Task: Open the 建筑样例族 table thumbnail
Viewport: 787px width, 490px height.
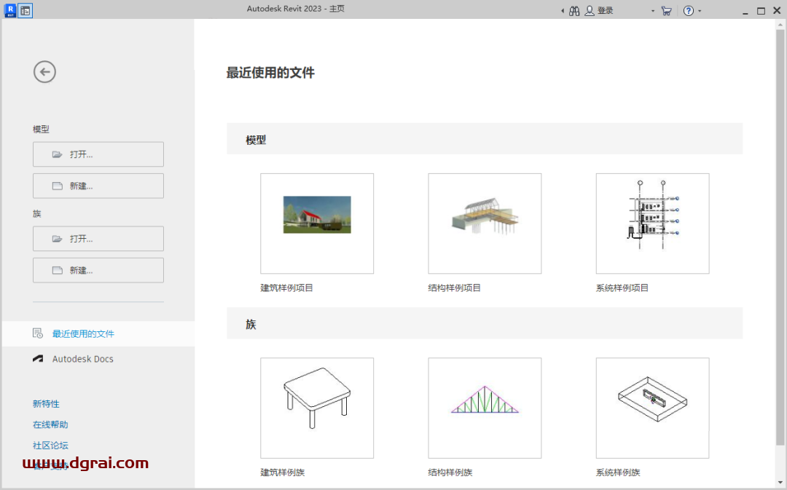Action: tap(317, 408)
